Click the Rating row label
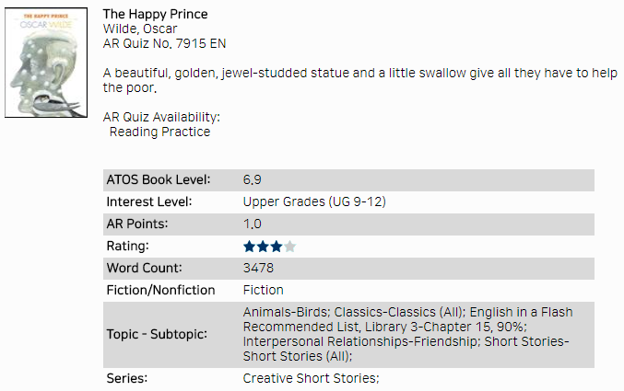 tap(127, 246)
